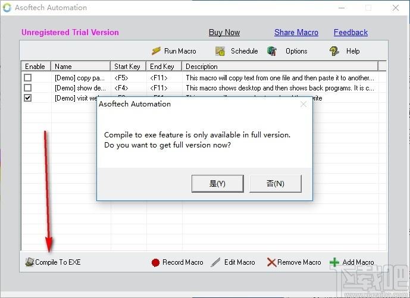Close the Asoftech Automation dialog
Screen dimensions: 410x298
click(x=303, y=104)
